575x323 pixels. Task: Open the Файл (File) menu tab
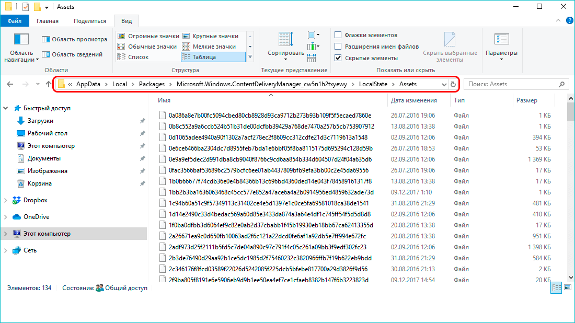[15, 21]
